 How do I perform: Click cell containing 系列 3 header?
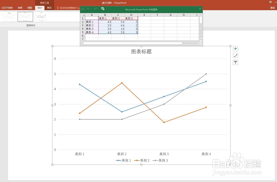131,18
